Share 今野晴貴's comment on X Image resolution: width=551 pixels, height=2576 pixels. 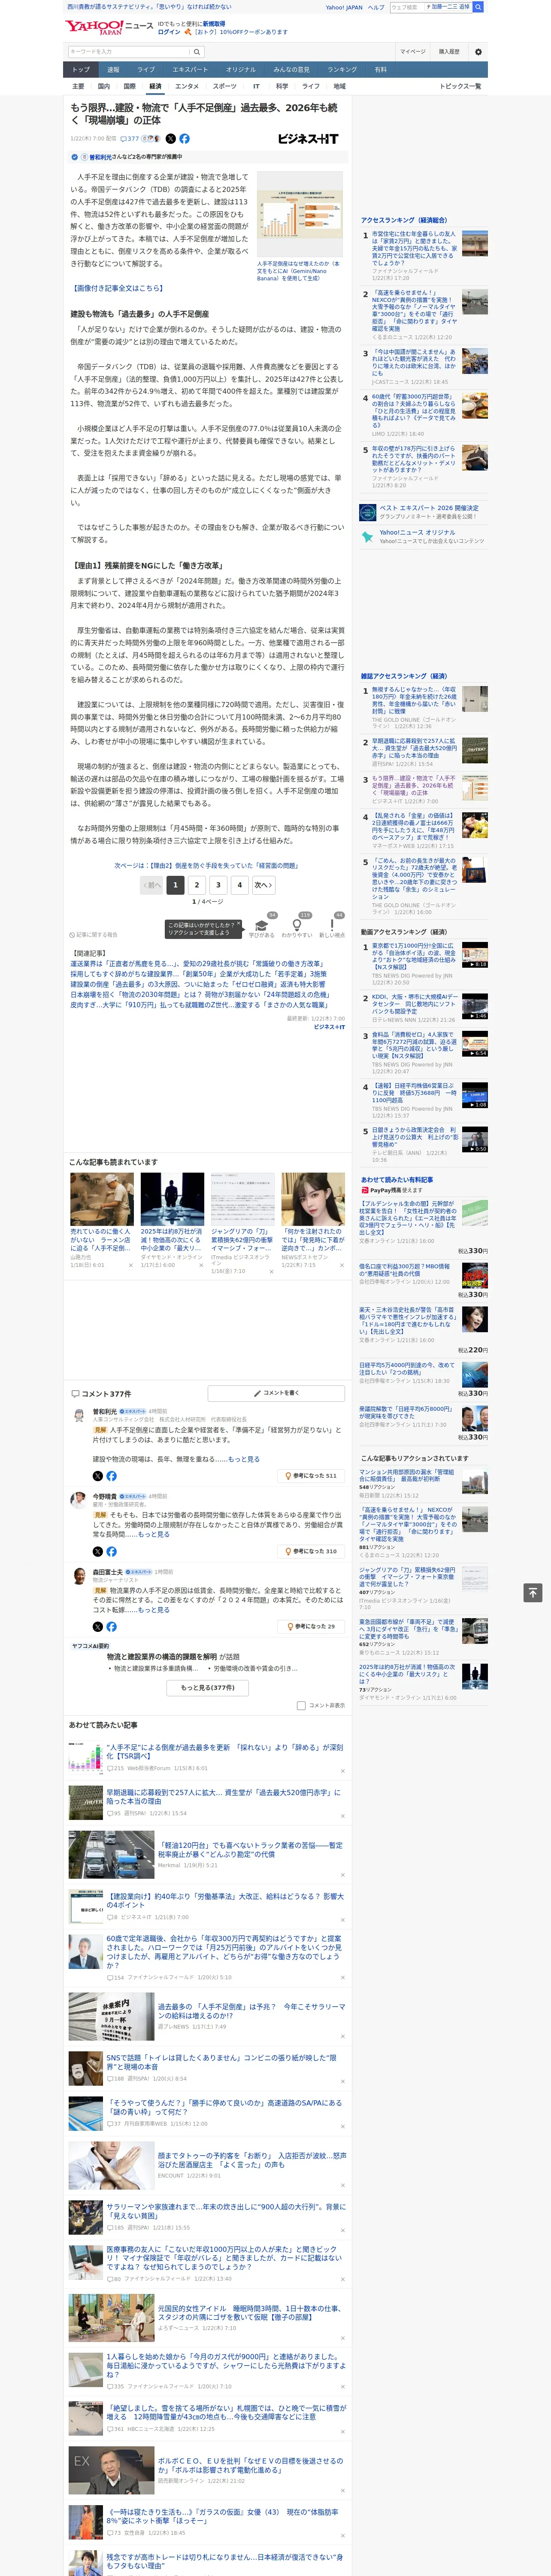pos(98,1552)
